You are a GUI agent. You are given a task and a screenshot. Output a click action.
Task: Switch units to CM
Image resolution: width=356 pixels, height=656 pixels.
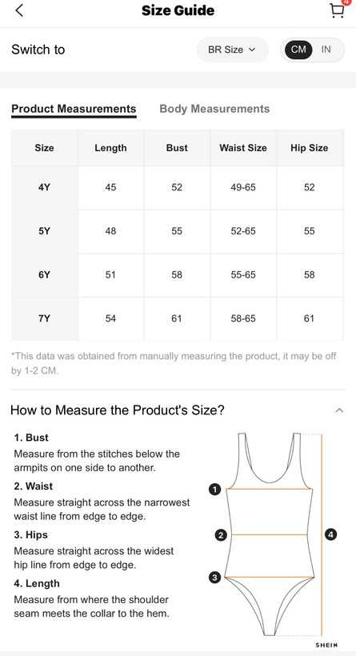click(298, 50)
